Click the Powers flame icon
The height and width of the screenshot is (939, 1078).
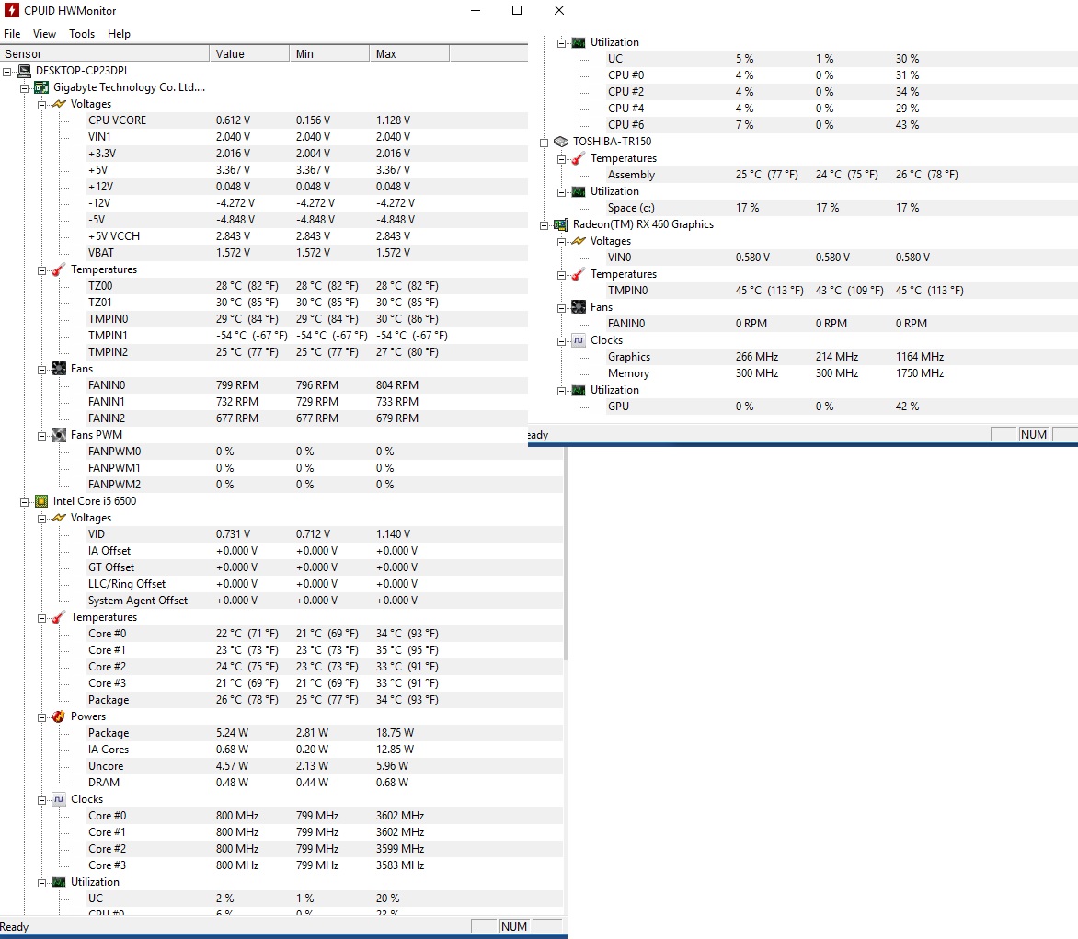pos(59,716)
